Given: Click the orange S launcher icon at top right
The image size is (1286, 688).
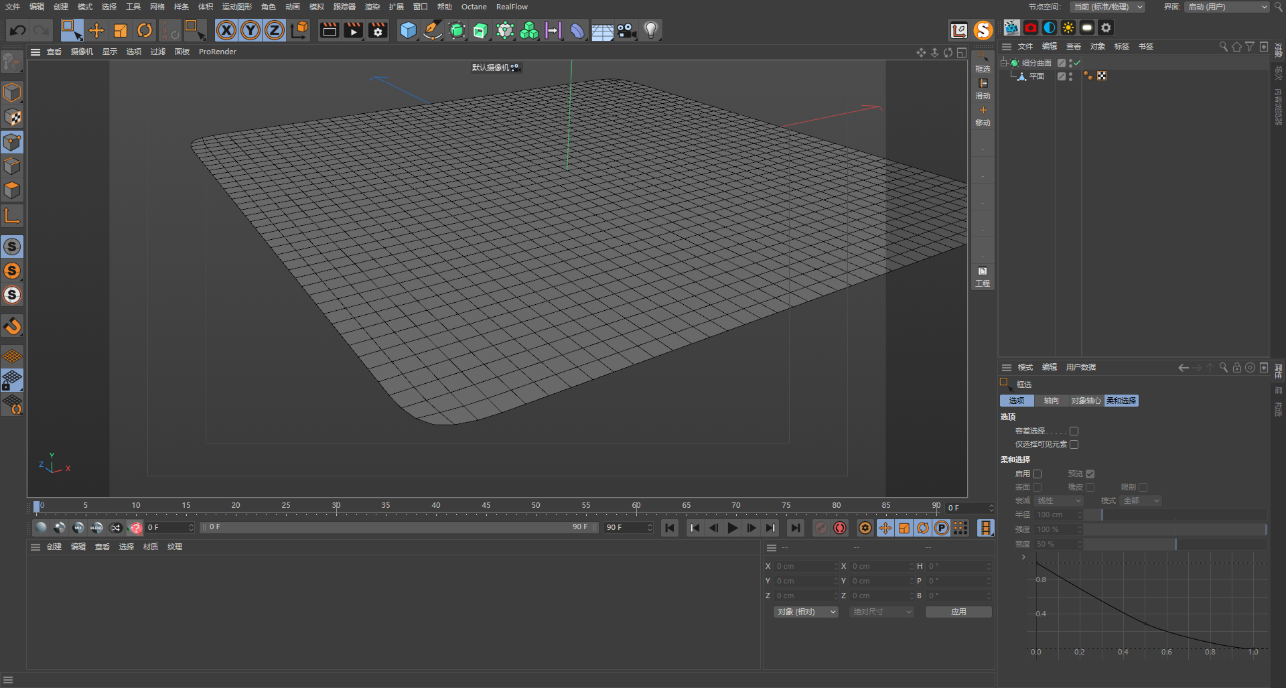Looking at the screenshot, I should (983, 30).
